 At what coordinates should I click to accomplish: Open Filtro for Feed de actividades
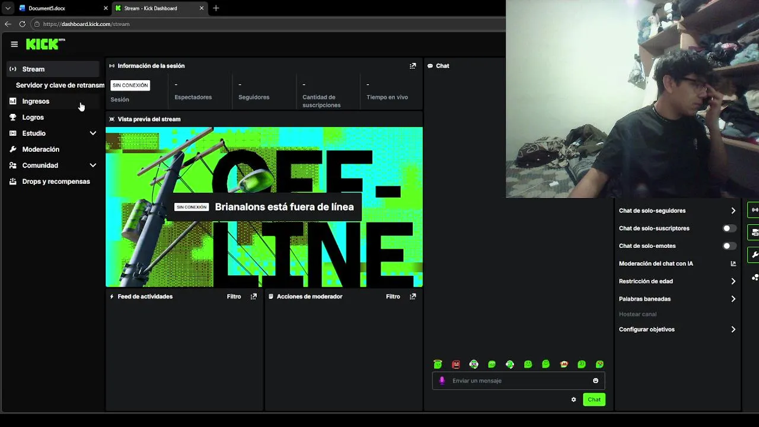point(234,297)
